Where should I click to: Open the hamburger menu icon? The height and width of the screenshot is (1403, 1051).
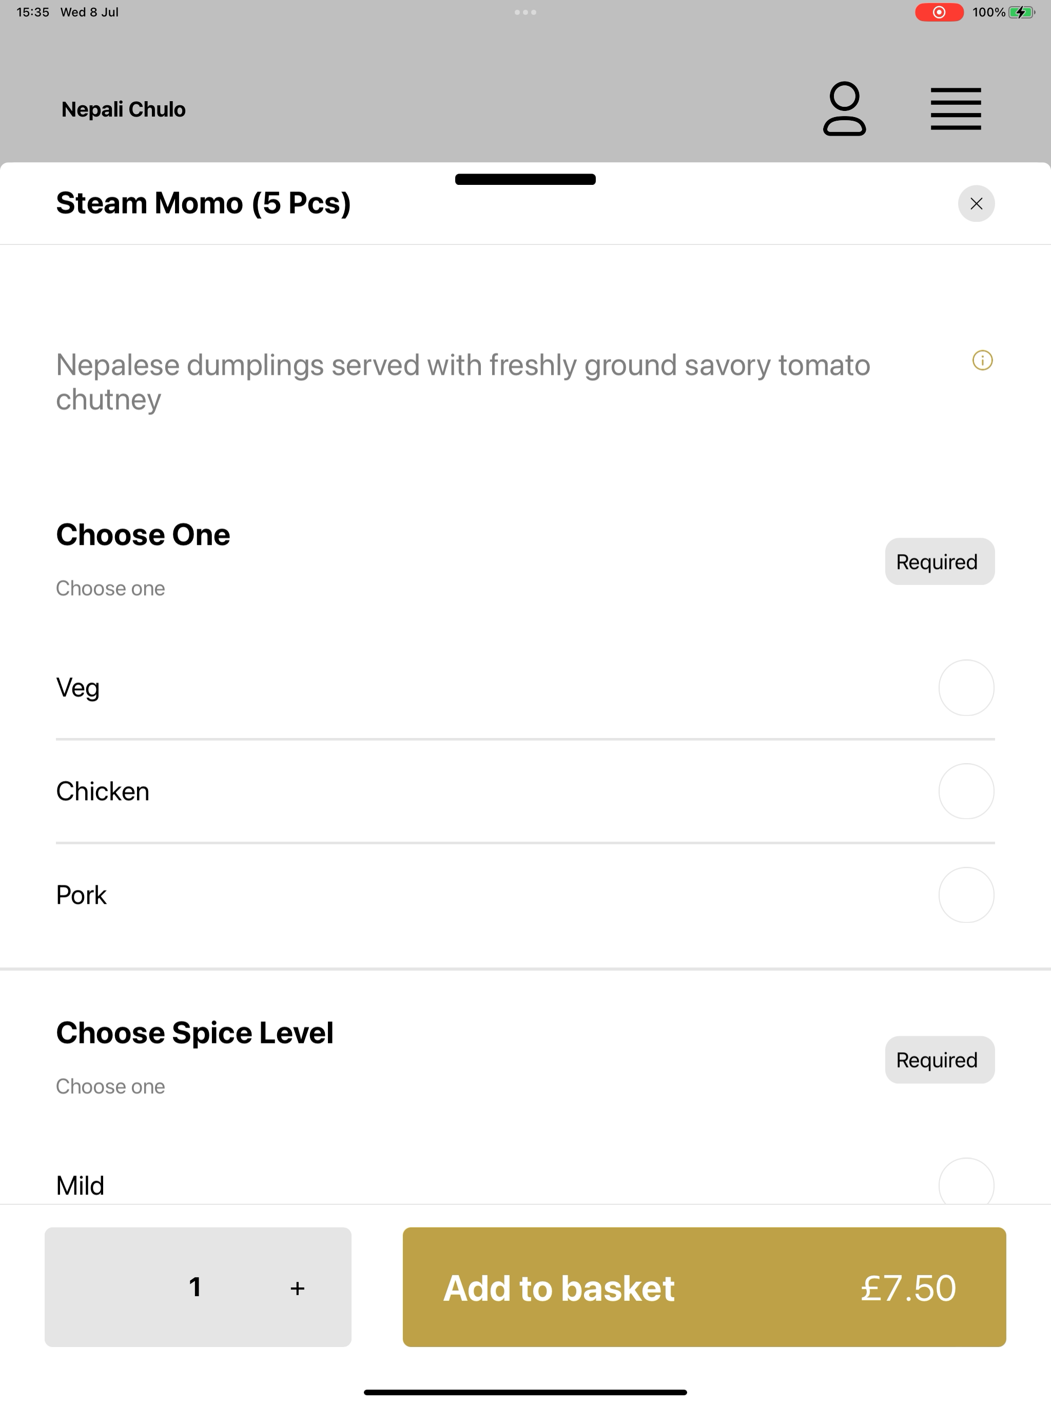tap(955, 109)
